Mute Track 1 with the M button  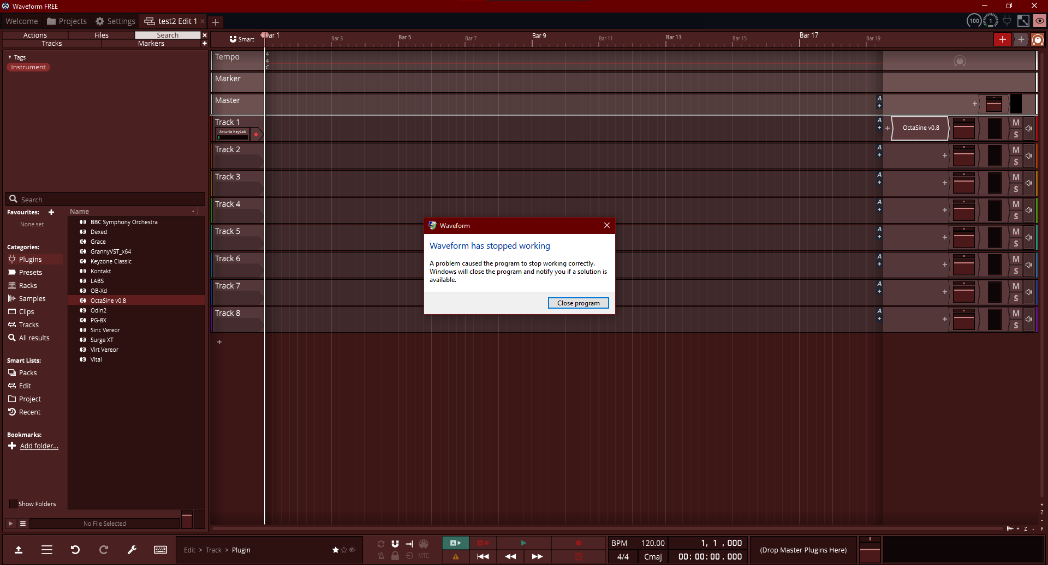pyautogui.click(x=1016, y=122)
